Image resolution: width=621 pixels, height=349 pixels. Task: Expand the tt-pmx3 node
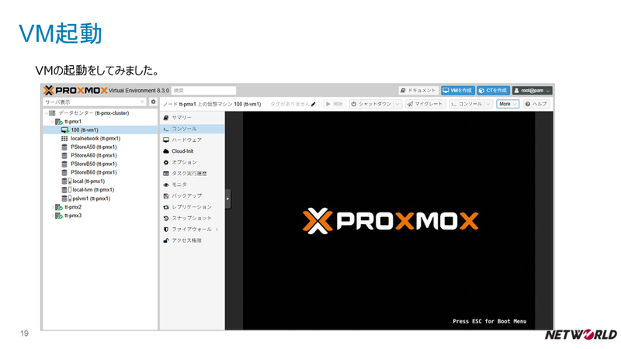coord(52,216)
